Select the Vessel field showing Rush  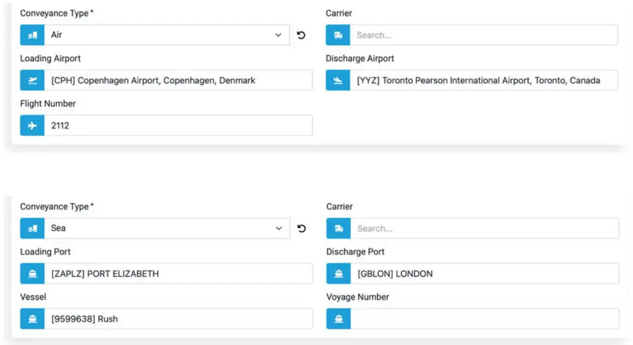pyautogui.click(x=178, y=319)
